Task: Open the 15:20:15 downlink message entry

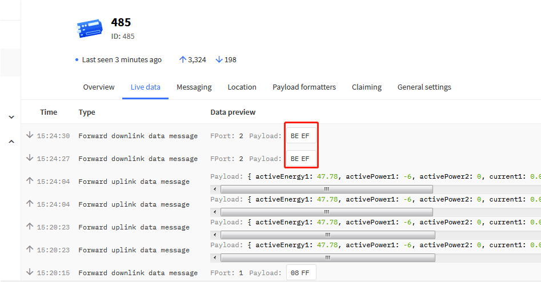Action: pos(281,273)
